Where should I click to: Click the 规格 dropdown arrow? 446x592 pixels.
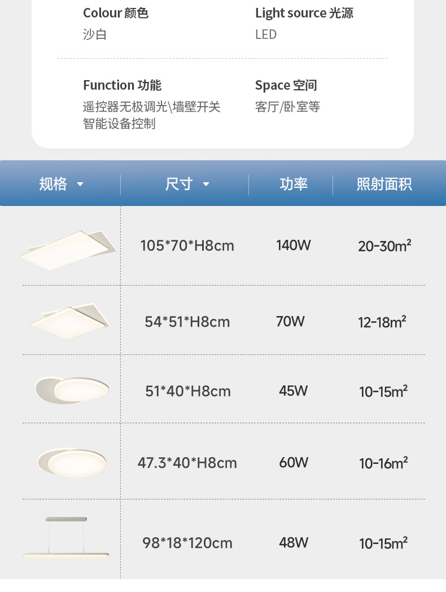(x=80, y=185)
